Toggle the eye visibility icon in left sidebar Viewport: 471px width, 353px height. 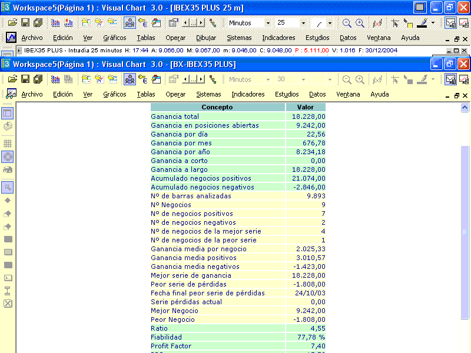click(x=8, y=170)
